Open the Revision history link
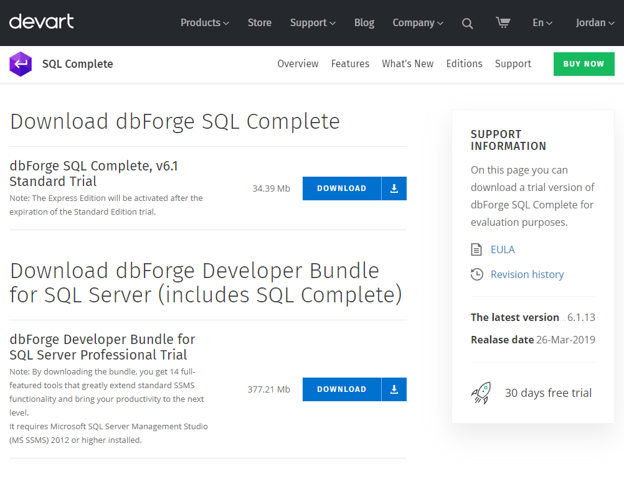This screenshot has width=624, height=479. [x=527, y=274]
